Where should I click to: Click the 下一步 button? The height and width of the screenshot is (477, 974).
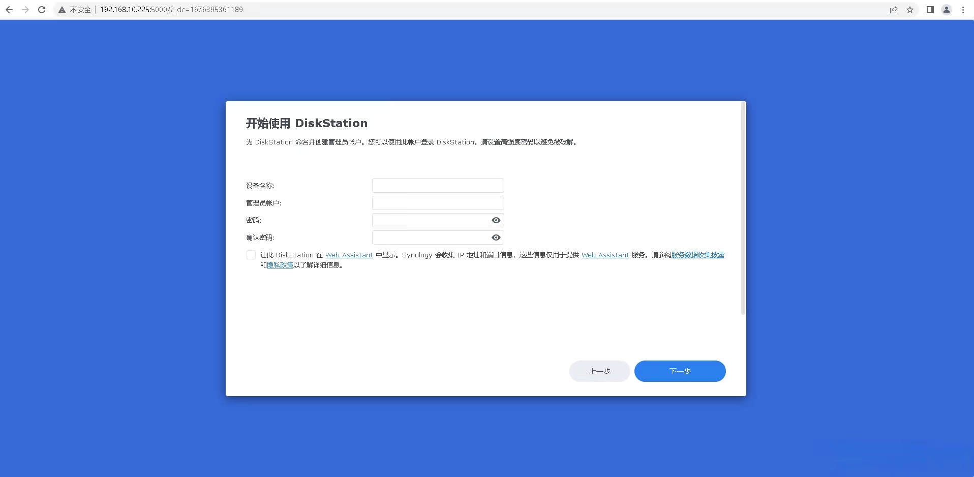click(x=680, y=371)
